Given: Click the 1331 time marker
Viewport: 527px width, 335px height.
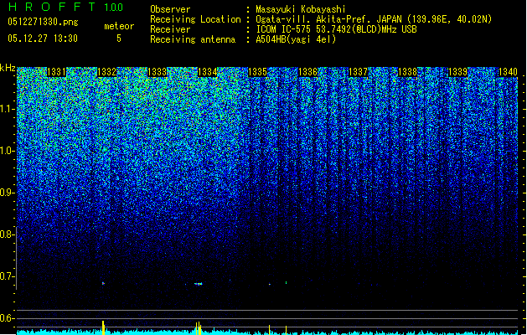Looking at the screenshot, I should click(56, 72).
